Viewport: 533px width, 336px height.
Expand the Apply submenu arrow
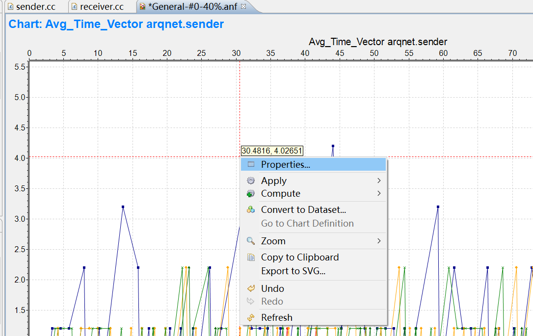379,181
